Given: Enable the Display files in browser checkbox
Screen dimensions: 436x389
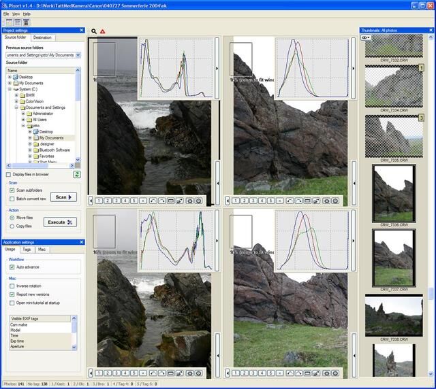Looking at the screenshot, I should click(8, 175).
